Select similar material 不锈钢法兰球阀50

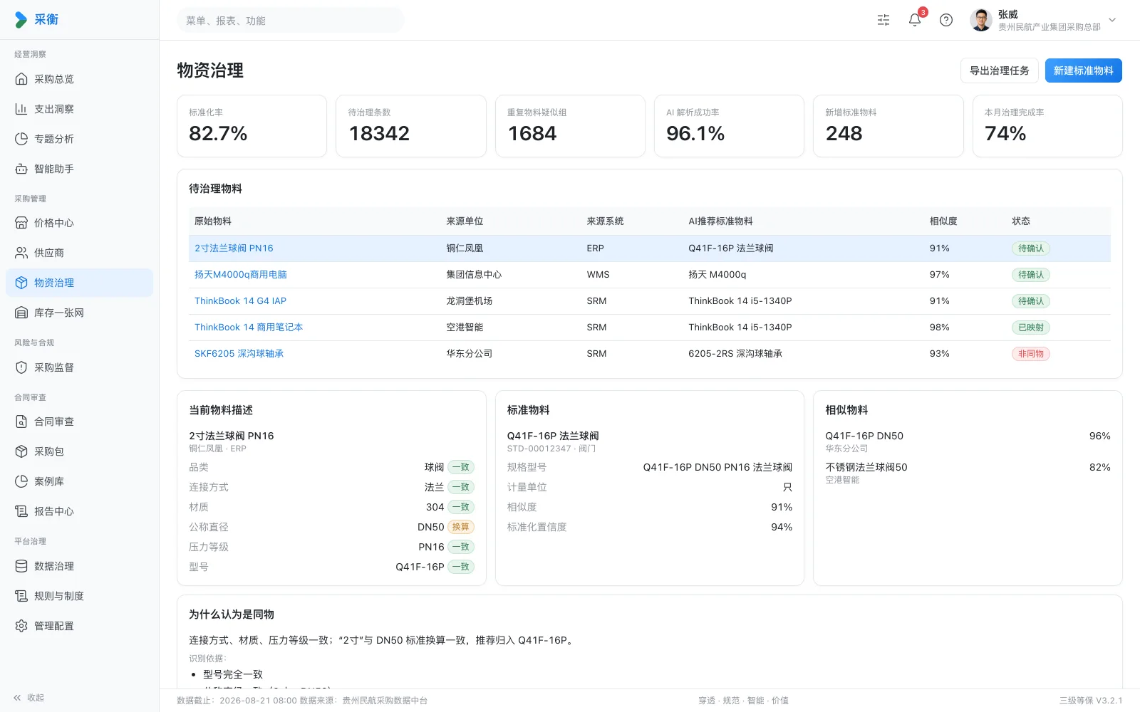(968, 473)
